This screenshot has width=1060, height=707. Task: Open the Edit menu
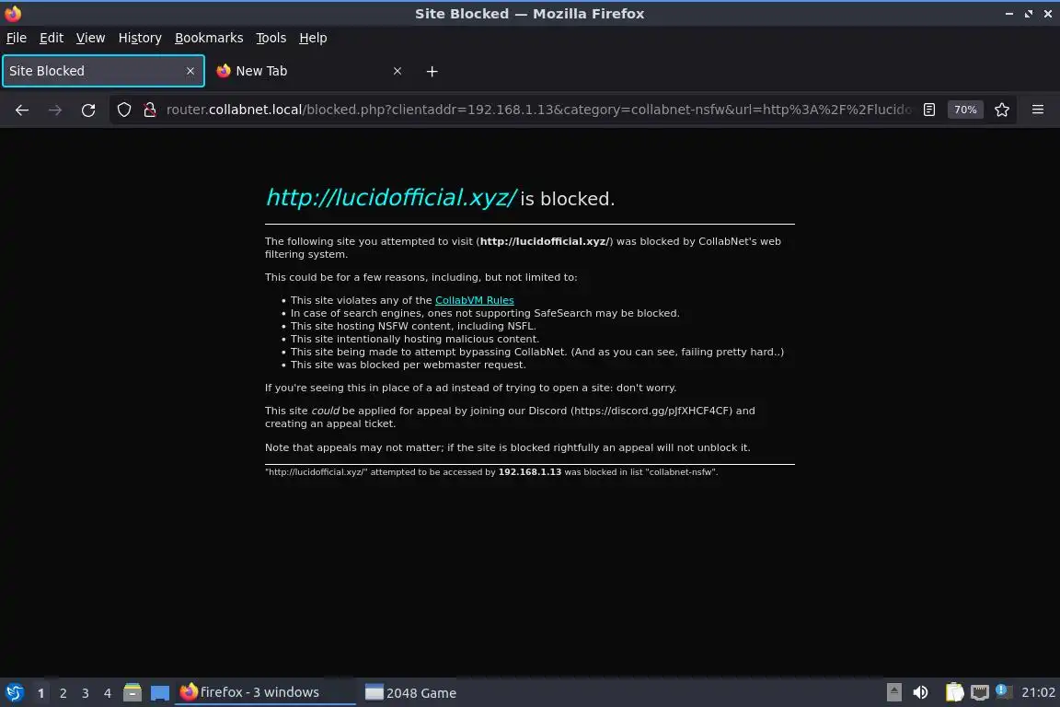52,38
